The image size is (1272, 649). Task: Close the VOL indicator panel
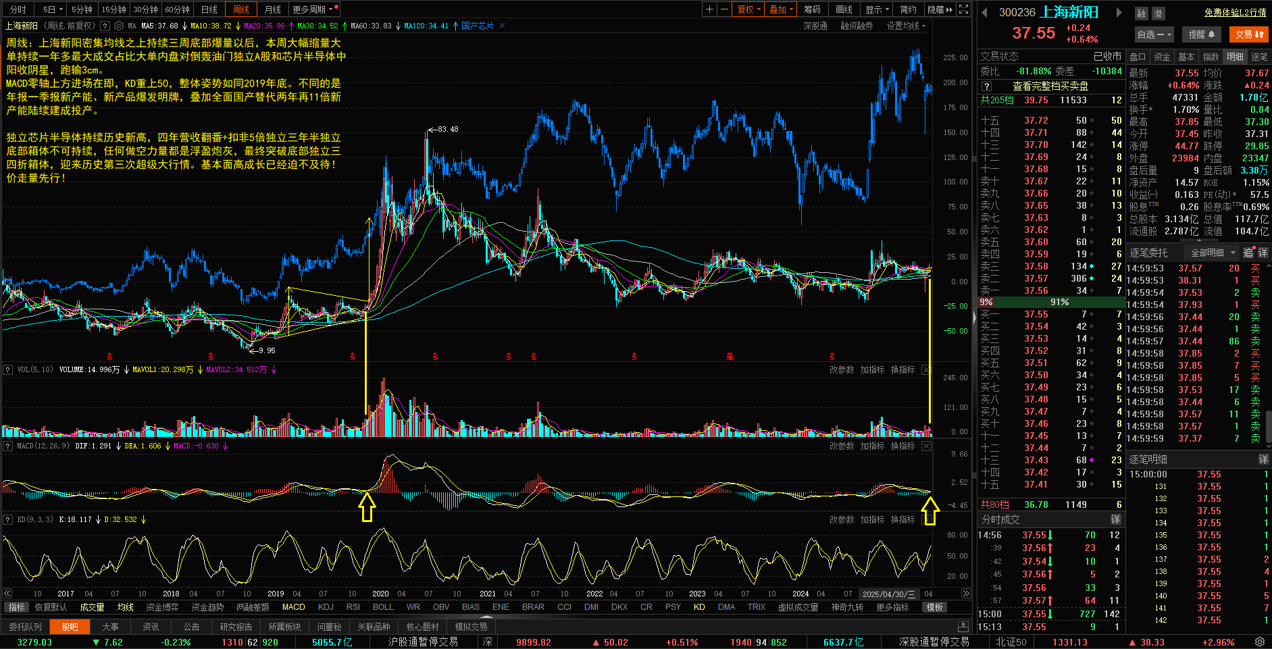(926, 369)
